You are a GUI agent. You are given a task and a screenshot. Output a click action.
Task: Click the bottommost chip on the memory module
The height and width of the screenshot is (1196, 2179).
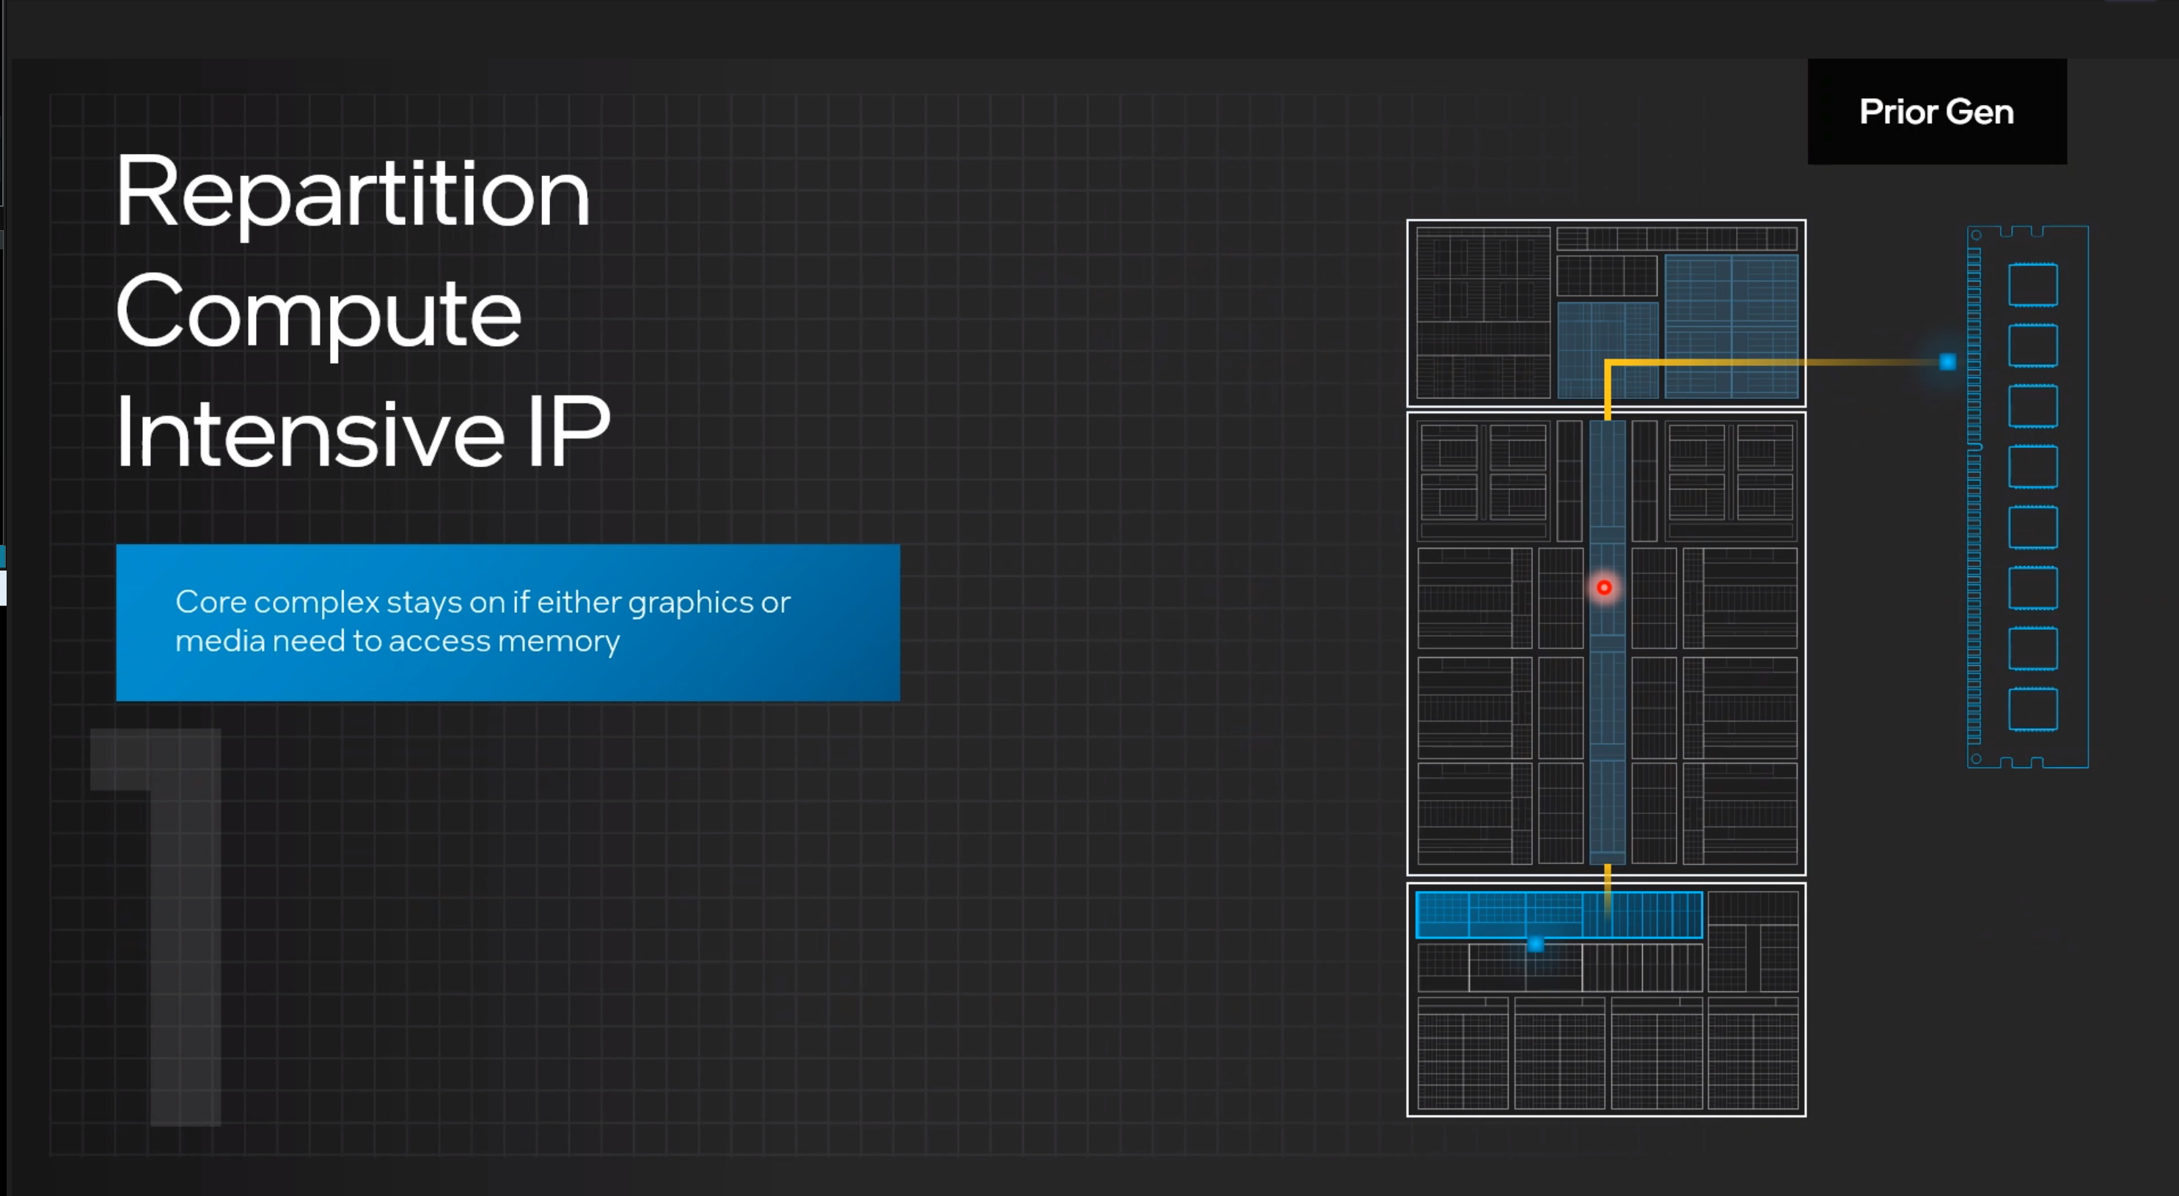click(x=2032, y=709)
